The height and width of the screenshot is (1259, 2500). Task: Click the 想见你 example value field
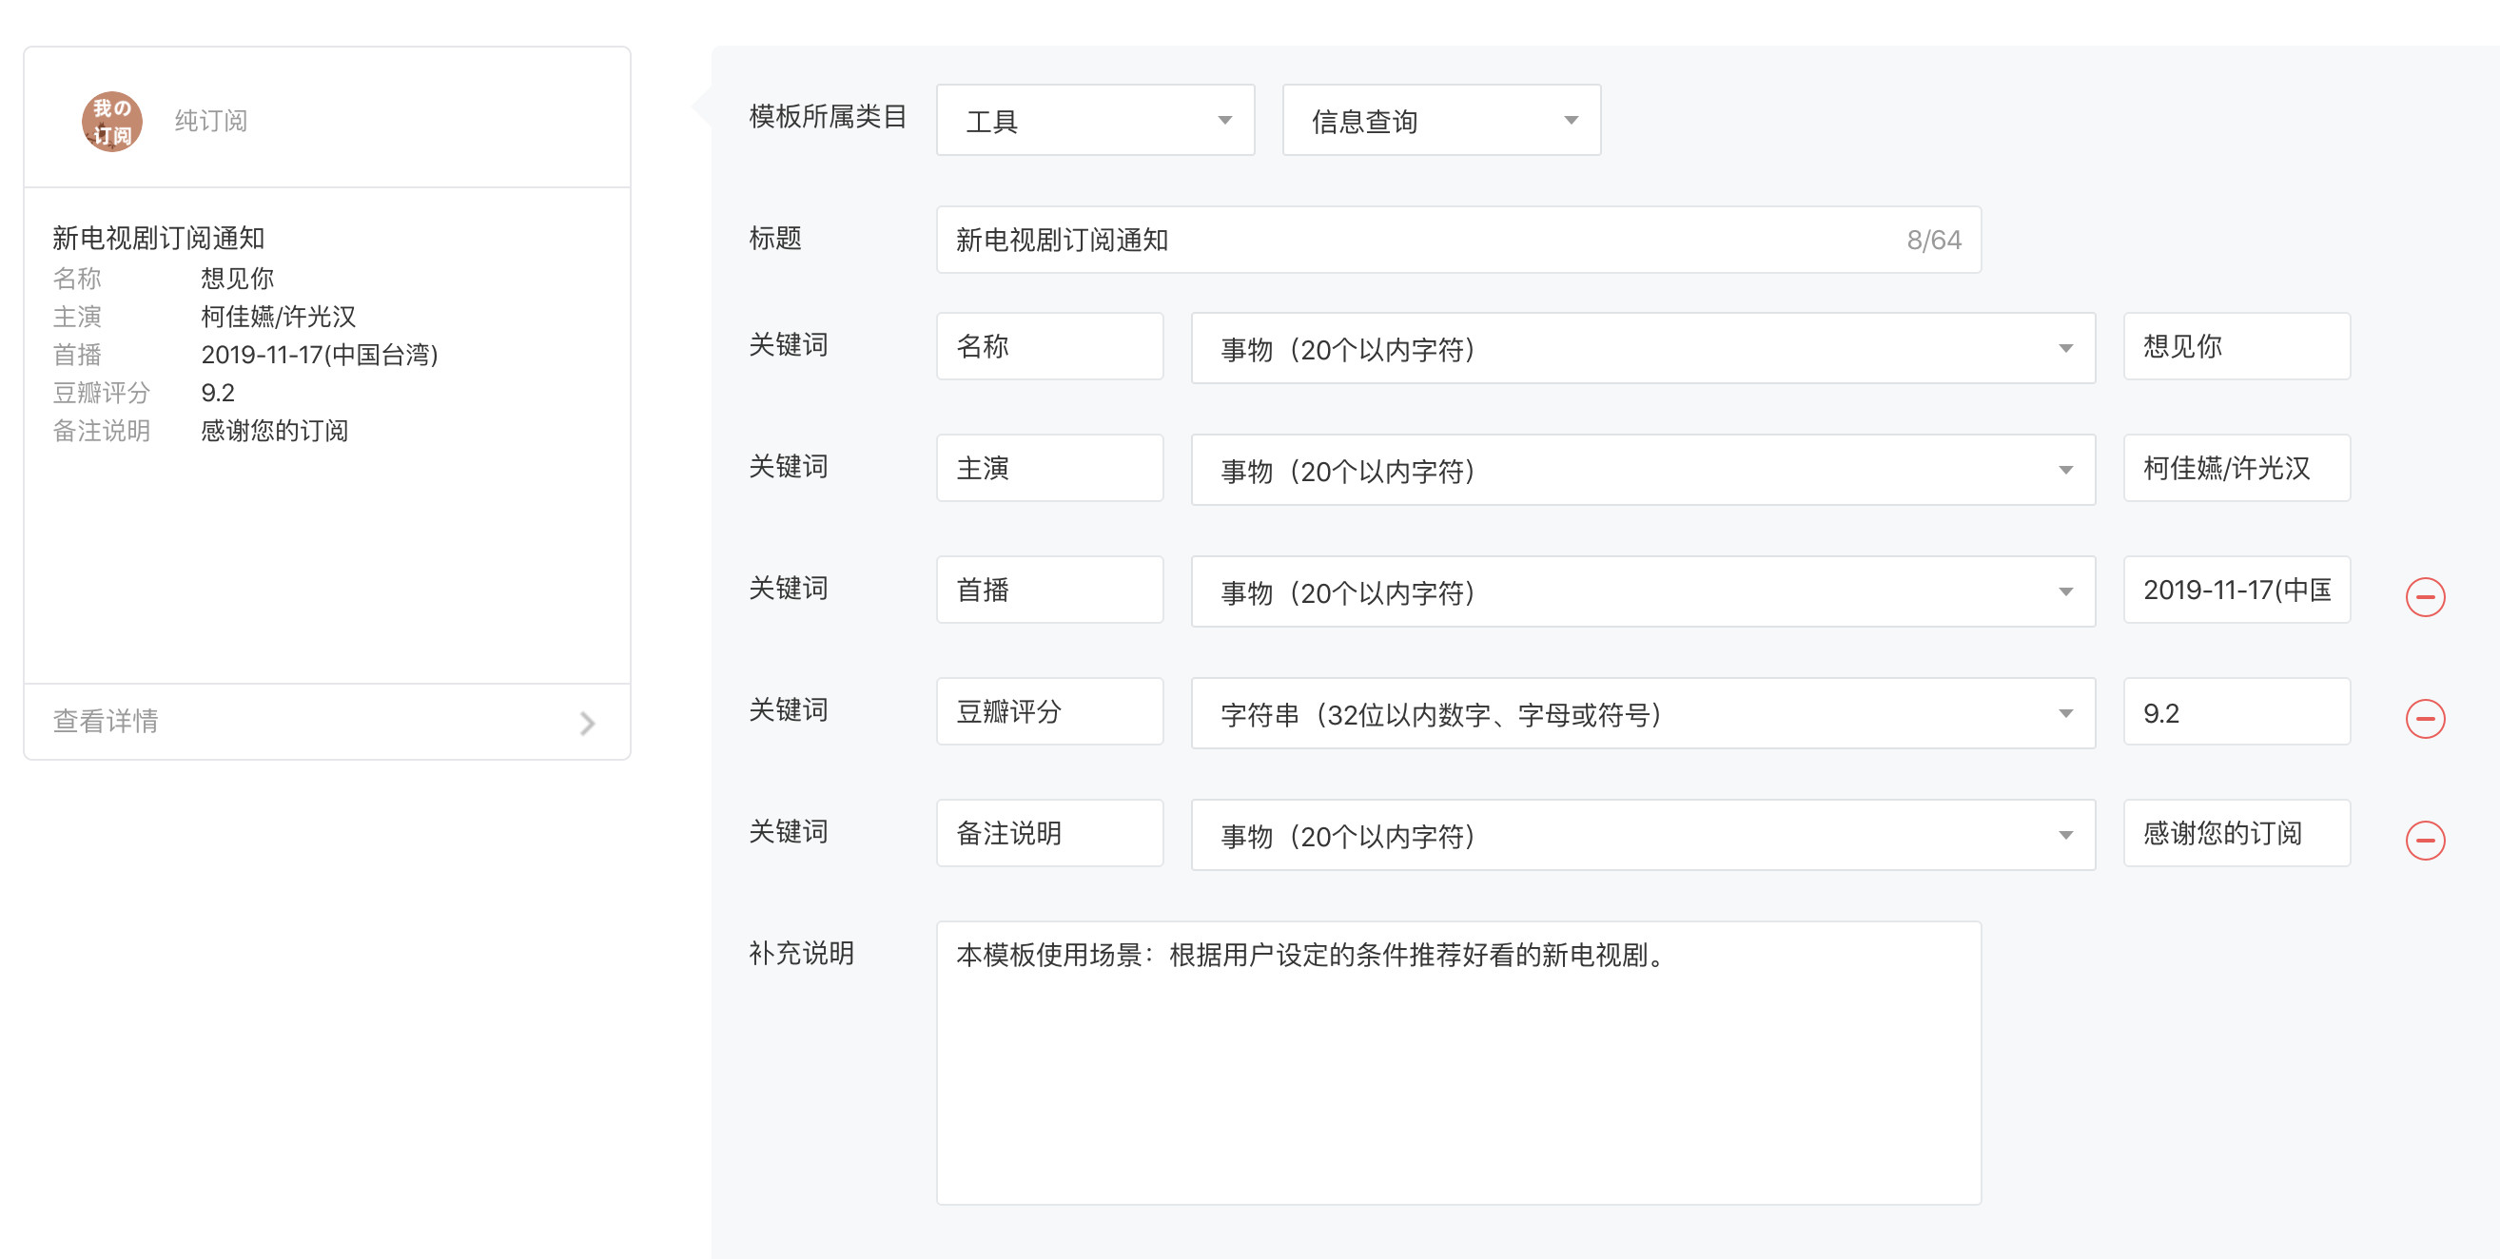click(x=2235, y=346)
